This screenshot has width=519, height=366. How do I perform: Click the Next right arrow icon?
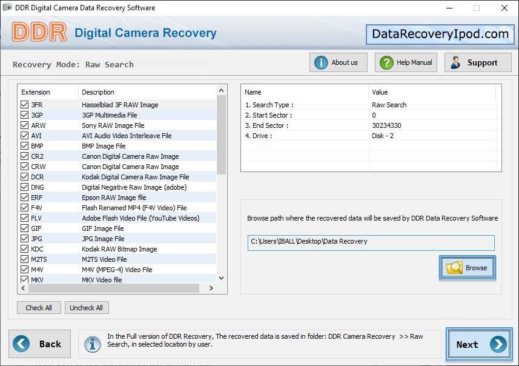[x=498, y=344]
